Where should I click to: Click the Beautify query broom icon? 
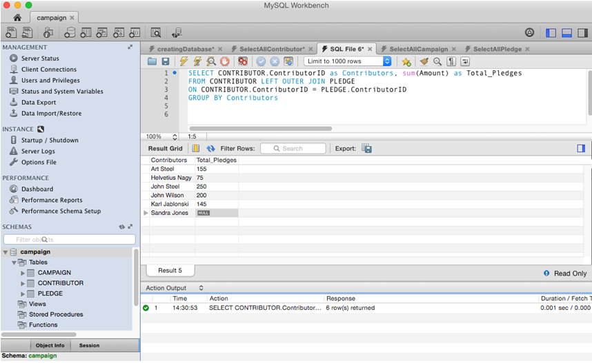424,61
